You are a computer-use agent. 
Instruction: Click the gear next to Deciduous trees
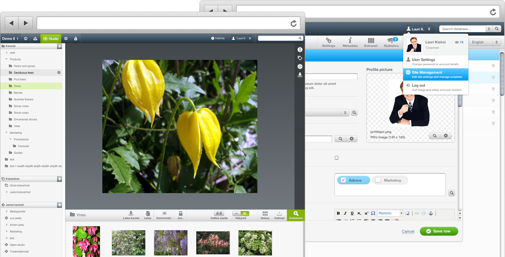[x=59, y=72]
